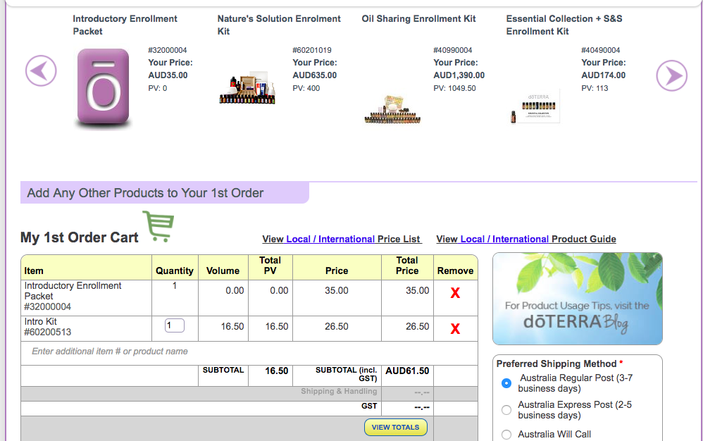Click item number #60201019
The height and width of the screenshot is (441, 703).
312,50
